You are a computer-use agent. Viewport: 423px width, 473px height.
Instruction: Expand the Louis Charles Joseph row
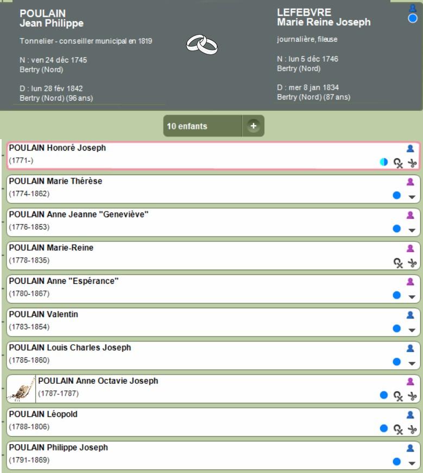coord(412,364)
